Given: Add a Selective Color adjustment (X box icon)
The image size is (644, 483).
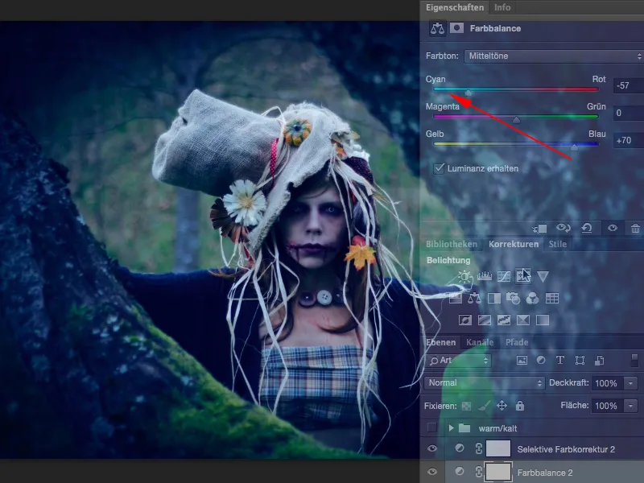Looking at the screenshot, I should [x=522, y=320].
